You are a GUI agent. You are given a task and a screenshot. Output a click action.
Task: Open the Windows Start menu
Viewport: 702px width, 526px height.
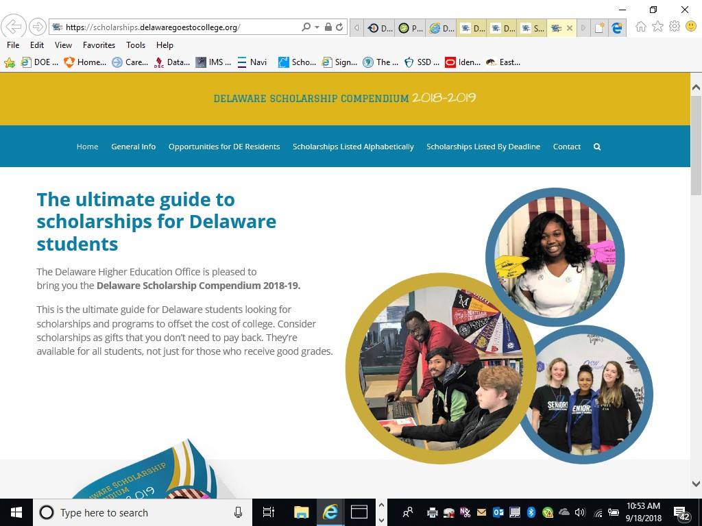click(16, 512)
